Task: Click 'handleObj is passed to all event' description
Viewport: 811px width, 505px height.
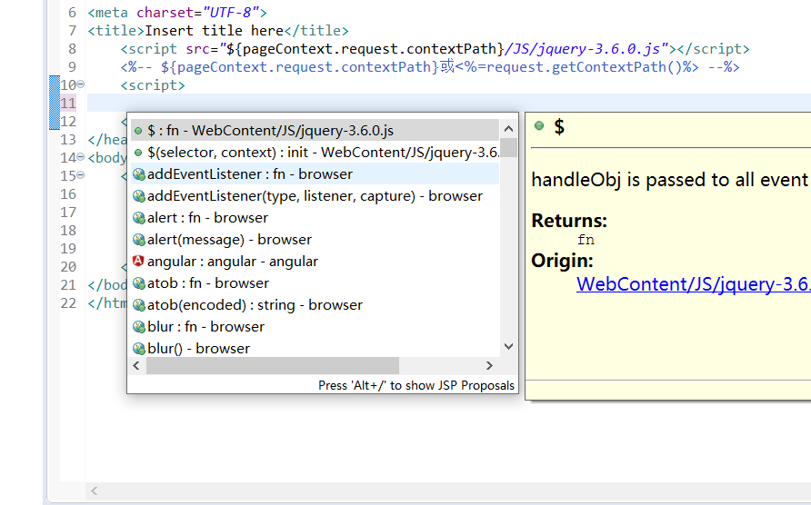Action: 670,180
